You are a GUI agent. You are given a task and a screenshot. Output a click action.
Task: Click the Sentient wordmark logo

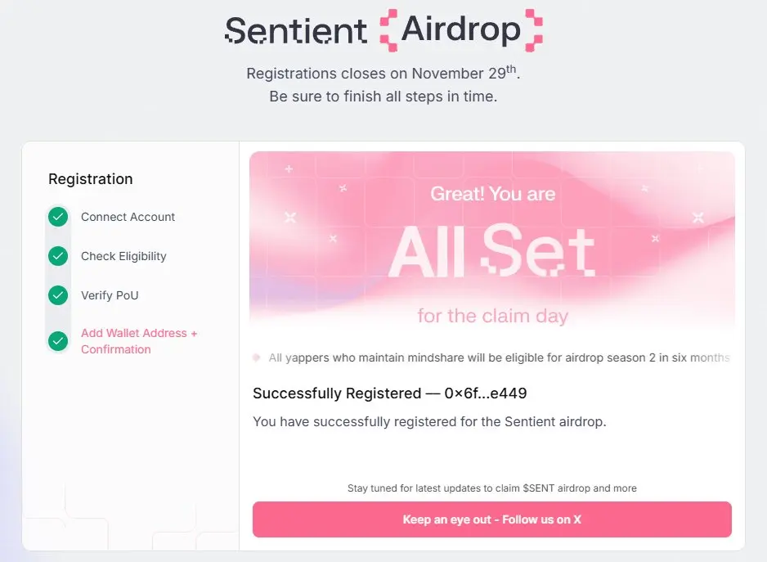coord(296,31)
